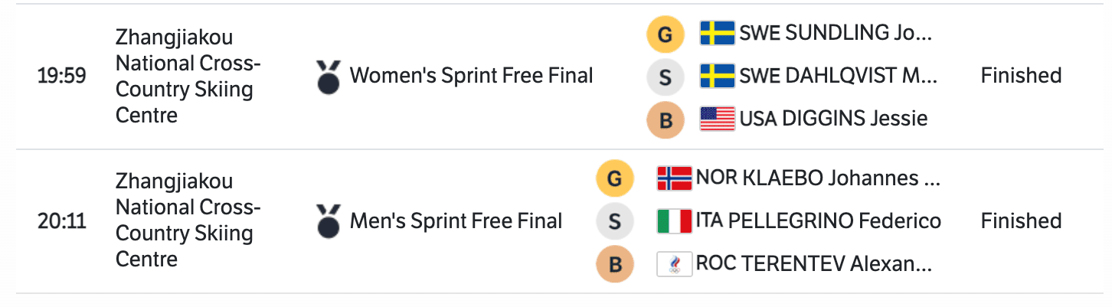The width and height of the screenshot is (1112, 307).
Task: Click the bronze badge for Terentev
Action: [615, 265]
